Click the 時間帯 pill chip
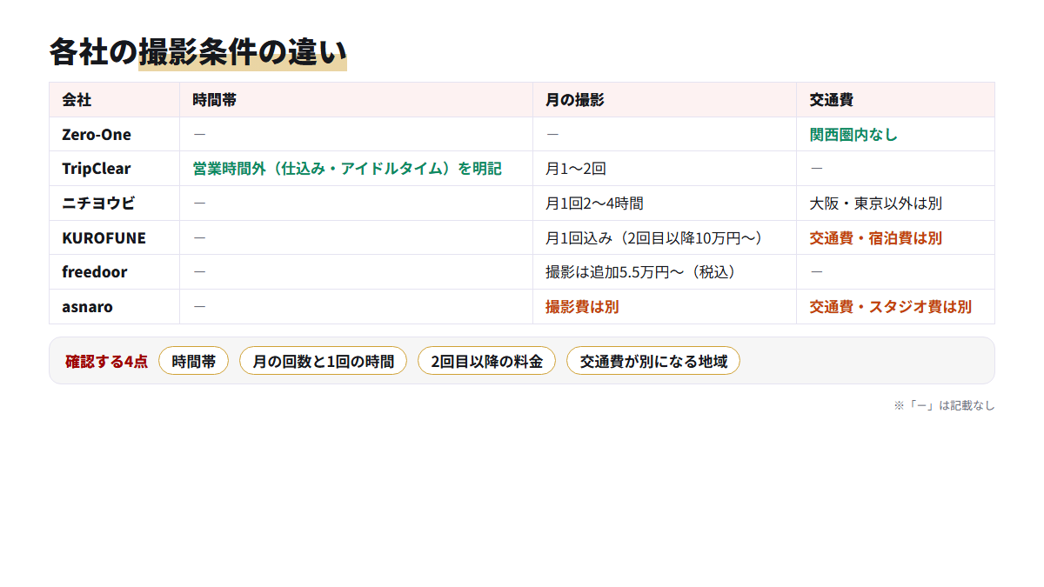 193,361
